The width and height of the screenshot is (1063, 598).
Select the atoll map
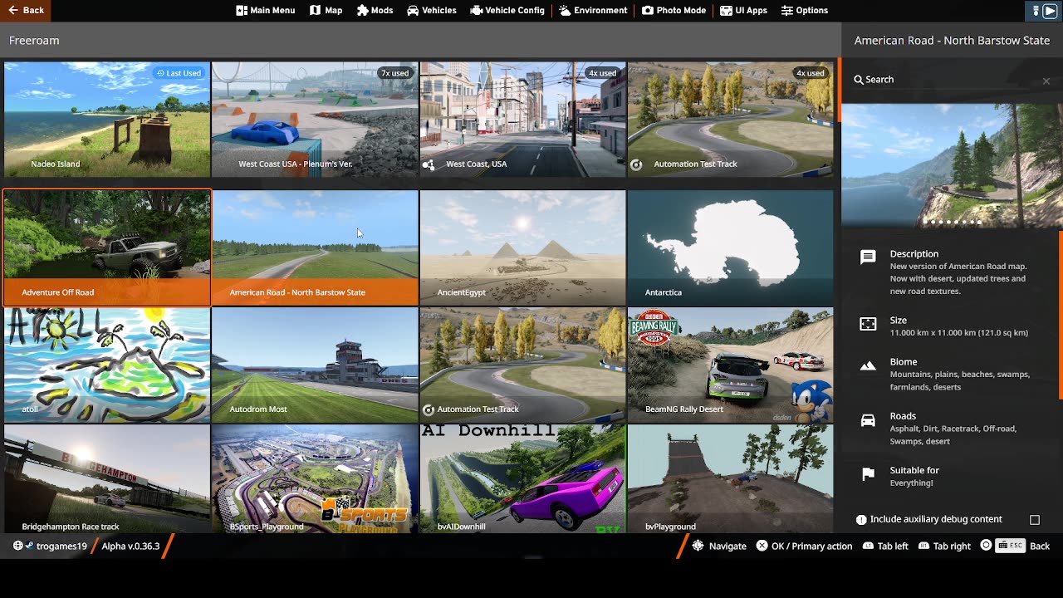pos(107,365)
